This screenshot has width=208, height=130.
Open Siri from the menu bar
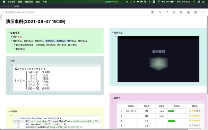click(x=199, y=2)
